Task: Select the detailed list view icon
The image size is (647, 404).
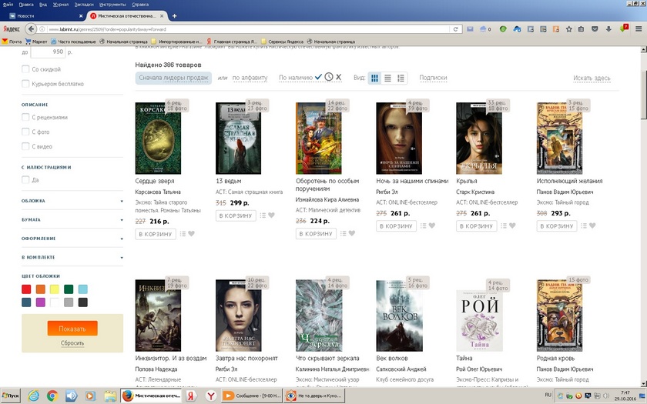Action: [401, 78]
